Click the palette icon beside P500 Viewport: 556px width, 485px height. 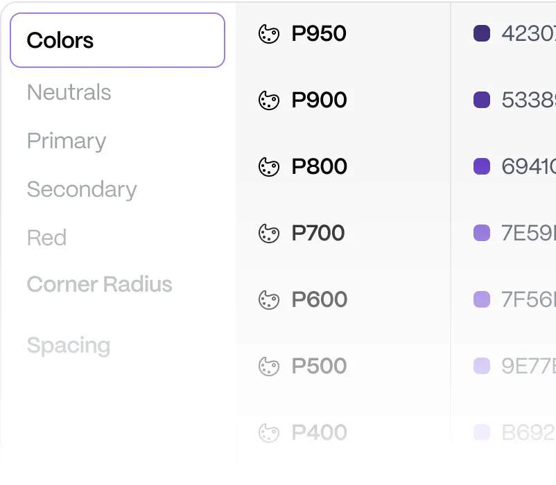(269, 367)
